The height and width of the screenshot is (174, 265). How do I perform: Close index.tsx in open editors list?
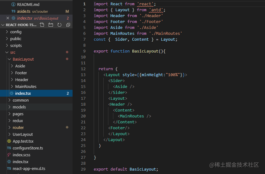[7, 18]
